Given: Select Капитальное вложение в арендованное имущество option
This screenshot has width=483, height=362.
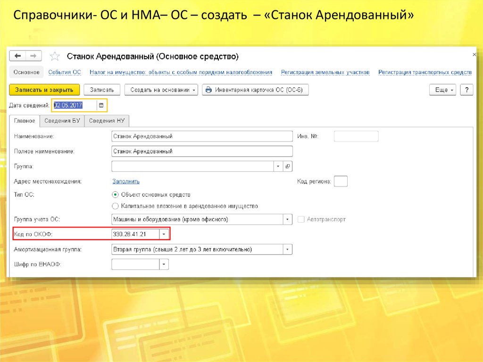Looking at the screenshot, I should click(x=115, y=206).
